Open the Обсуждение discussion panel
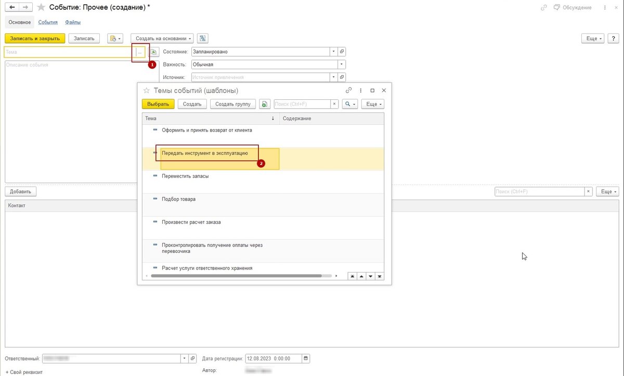624x376 pixels. pyautogui.click(x=573, y=7)
